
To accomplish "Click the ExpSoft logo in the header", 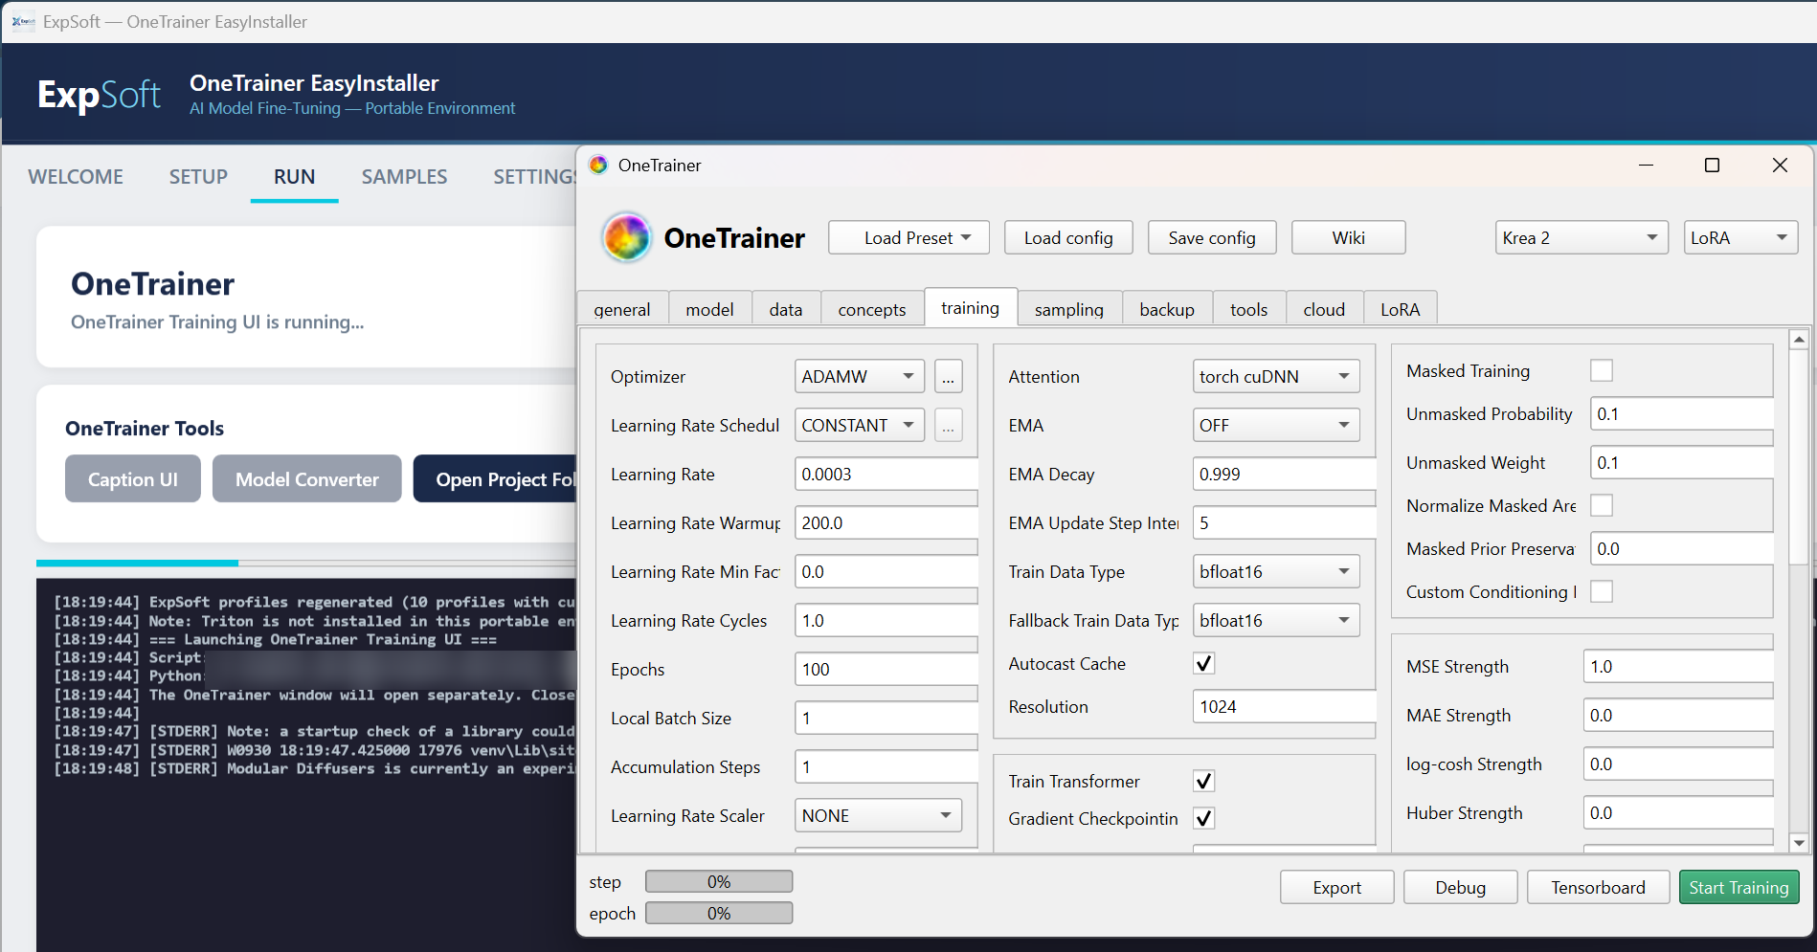I will 99,95.
